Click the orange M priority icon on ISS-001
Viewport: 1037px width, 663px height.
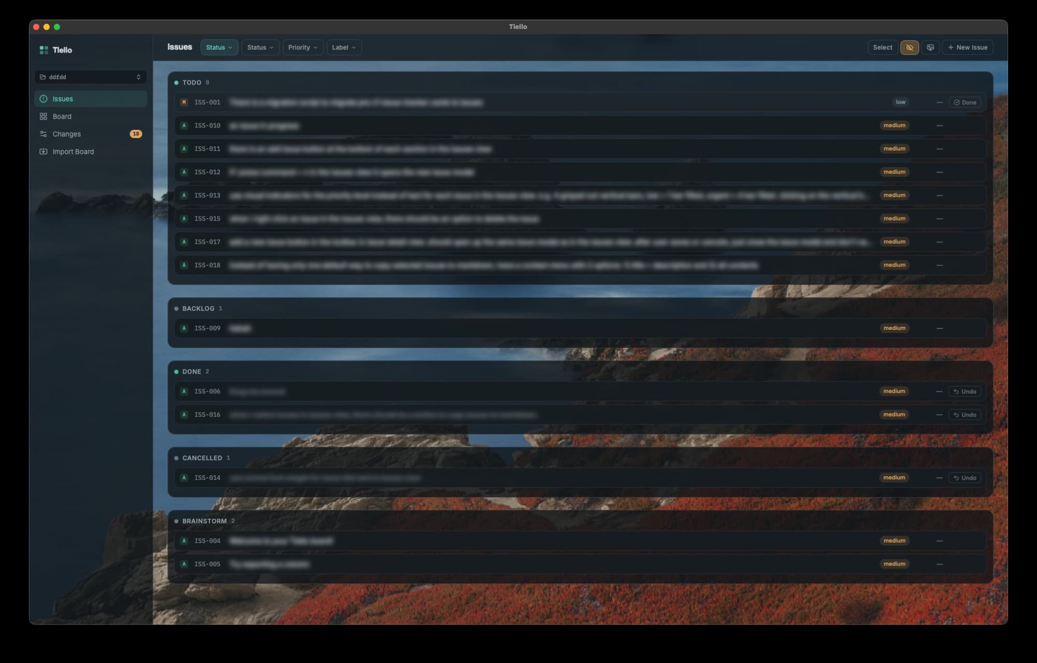[x=184, y=102]
